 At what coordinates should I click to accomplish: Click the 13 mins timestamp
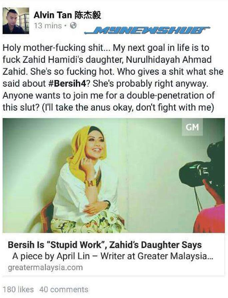tap(48, 26)
